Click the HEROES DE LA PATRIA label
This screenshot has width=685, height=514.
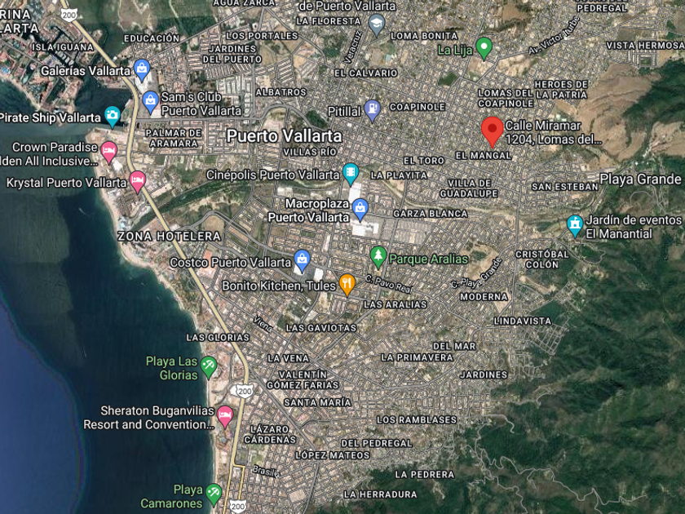point(561,89)
